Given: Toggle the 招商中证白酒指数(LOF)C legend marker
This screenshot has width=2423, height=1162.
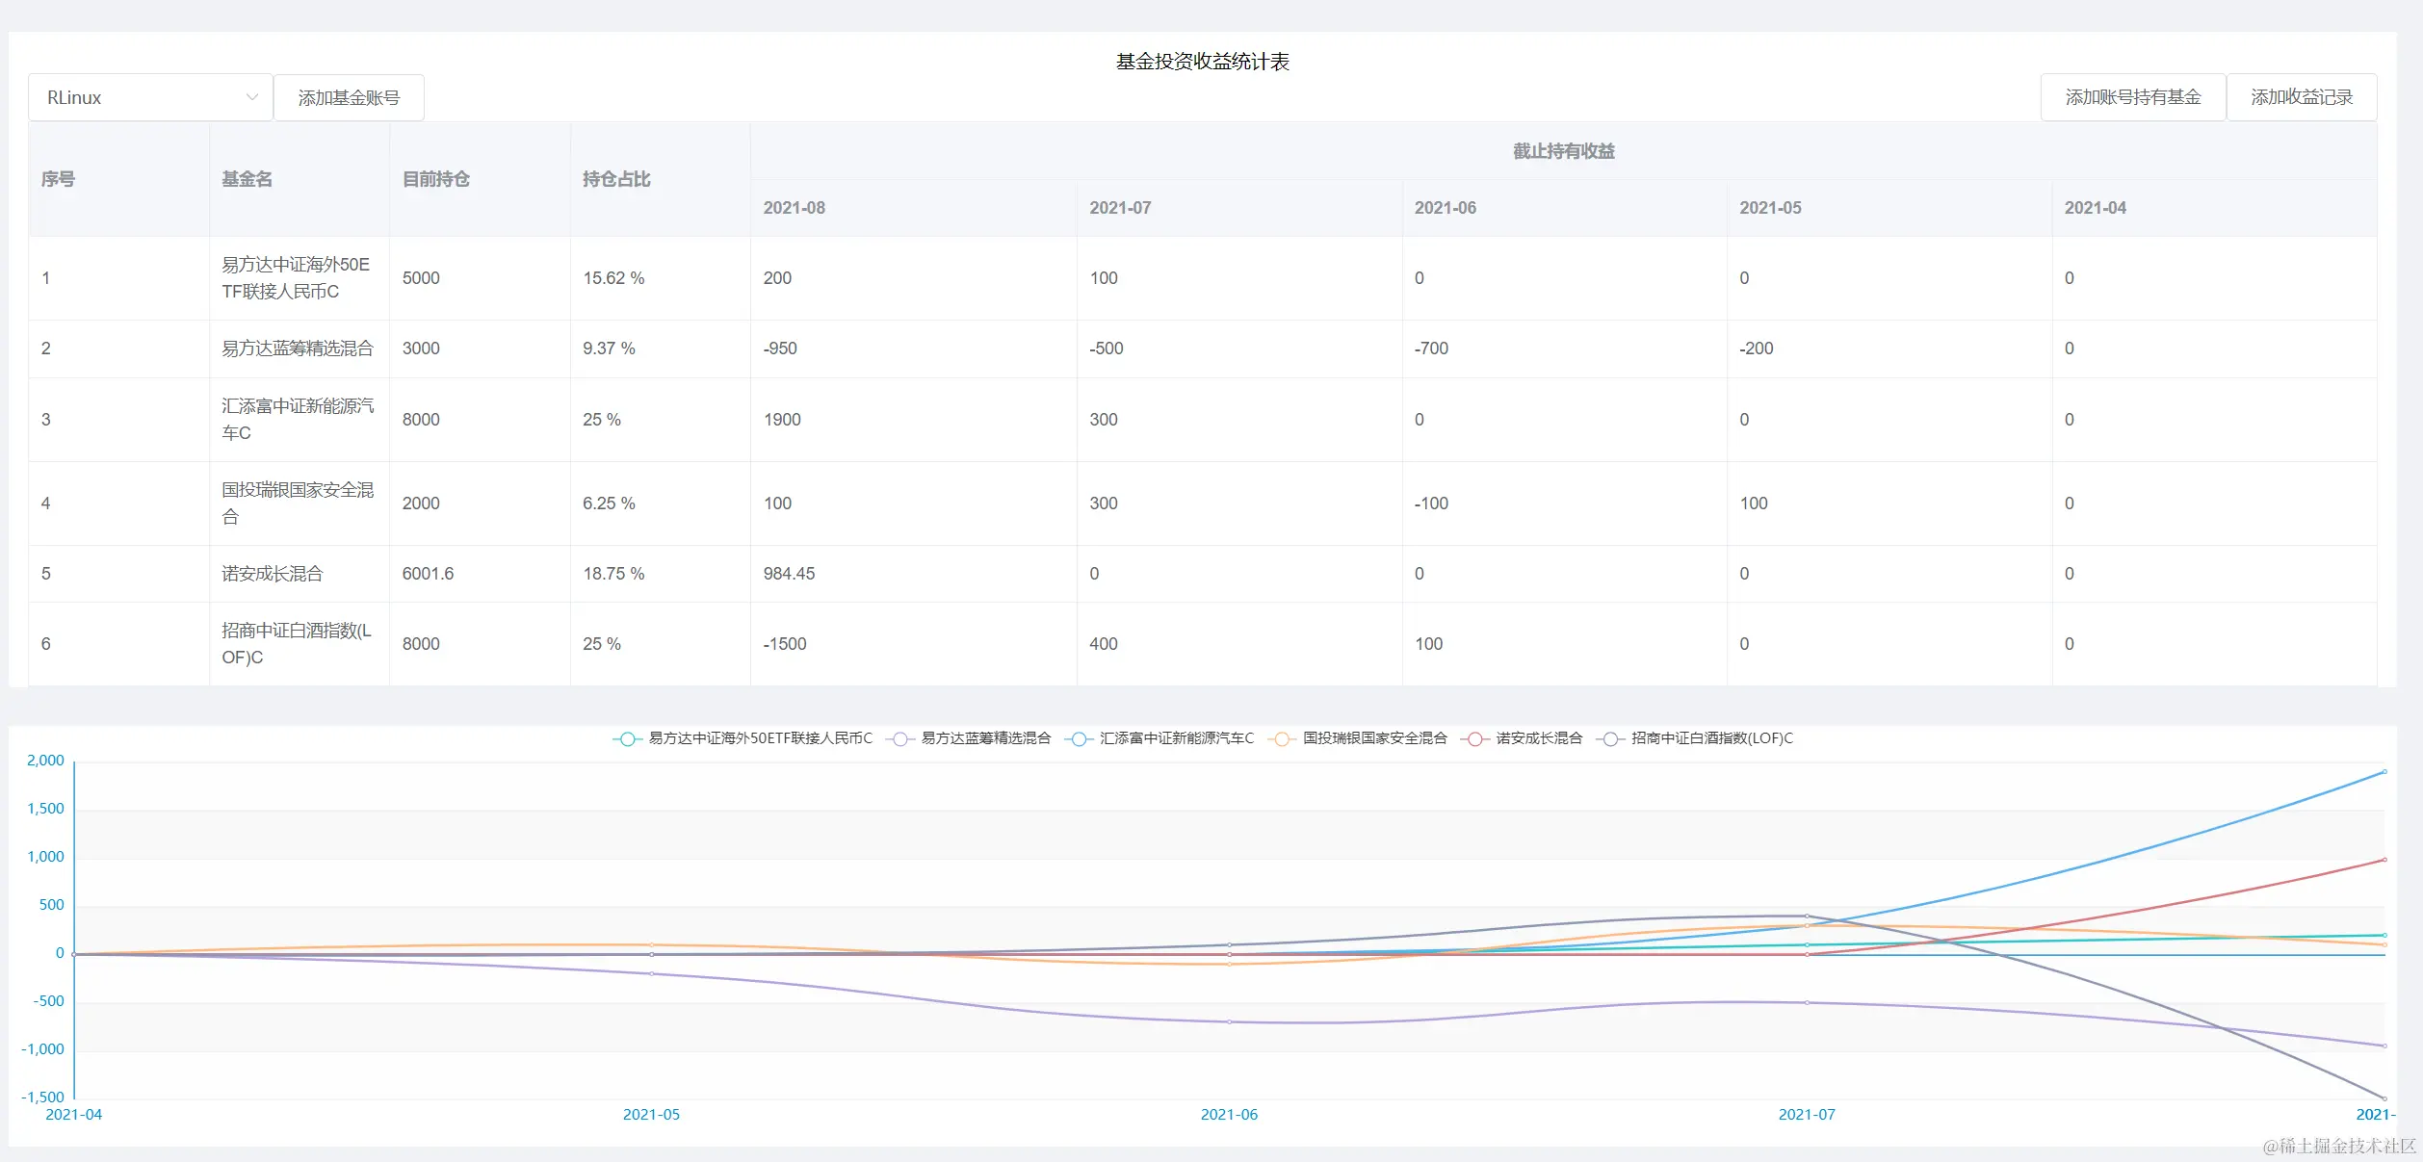Looking at the screenshot, I should pyautogui.click(x=1610, y=739).
